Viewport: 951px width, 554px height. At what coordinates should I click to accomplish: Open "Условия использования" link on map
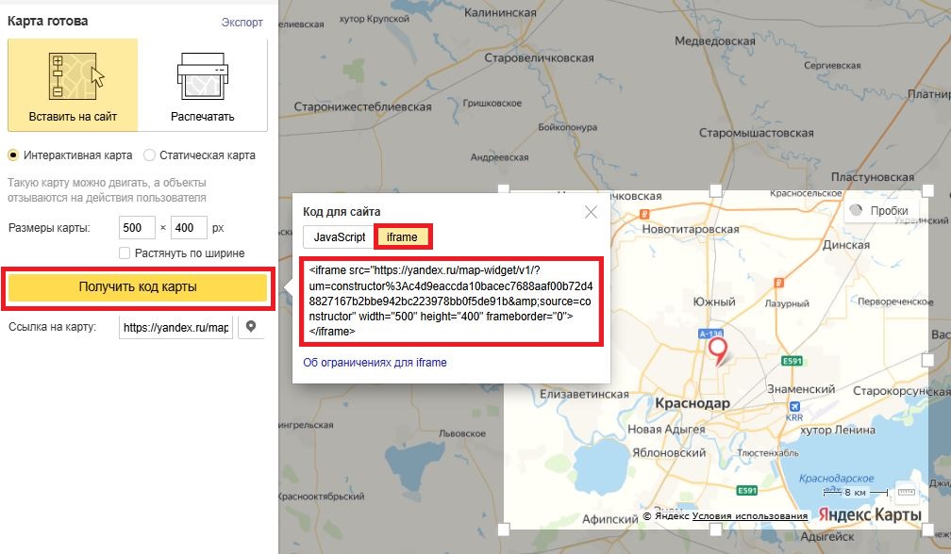(x=750, y=516)
